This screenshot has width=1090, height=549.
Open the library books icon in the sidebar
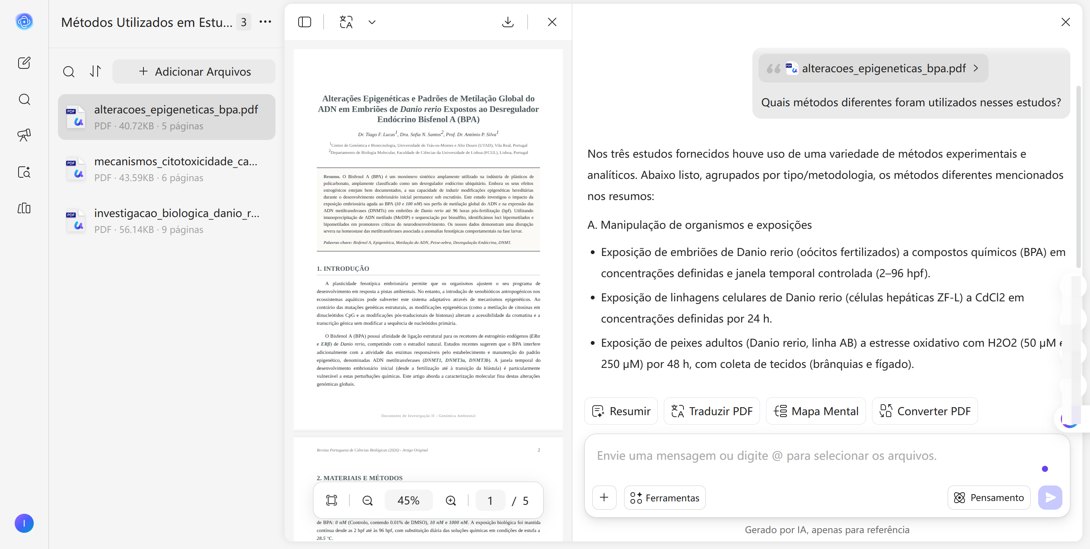coord(24,208)
